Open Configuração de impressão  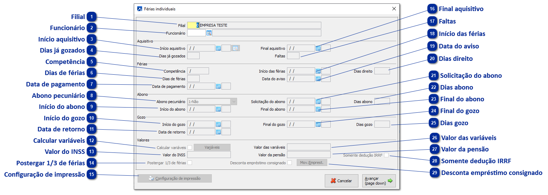(175, 178)
